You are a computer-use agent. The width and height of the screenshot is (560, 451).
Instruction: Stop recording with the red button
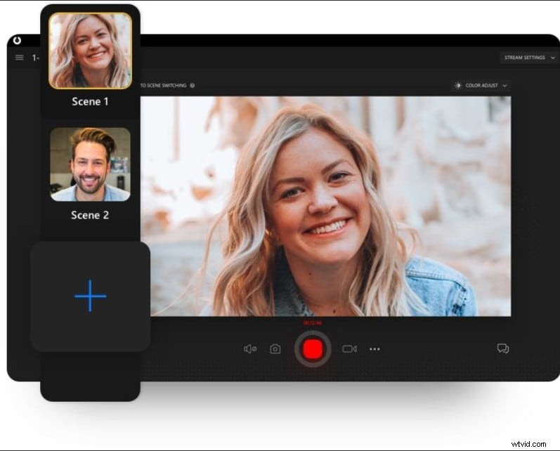[313, 349]
